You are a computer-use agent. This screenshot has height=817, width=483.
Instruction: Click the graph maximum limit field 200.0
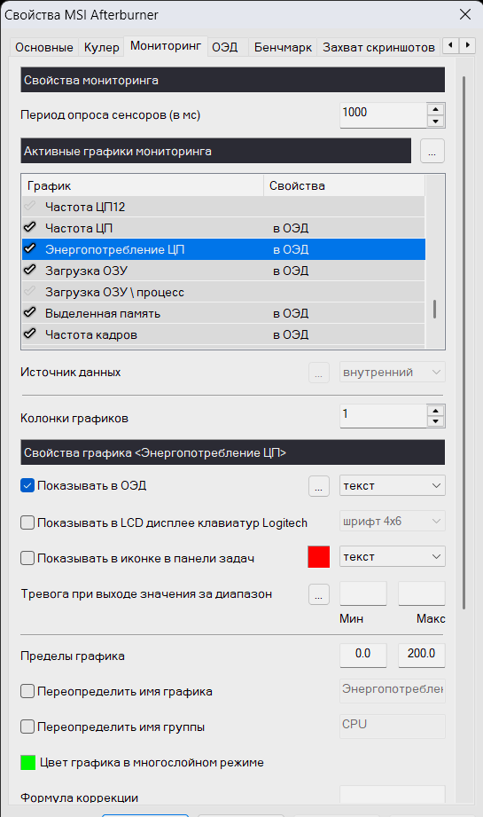(x=422, y=655)
